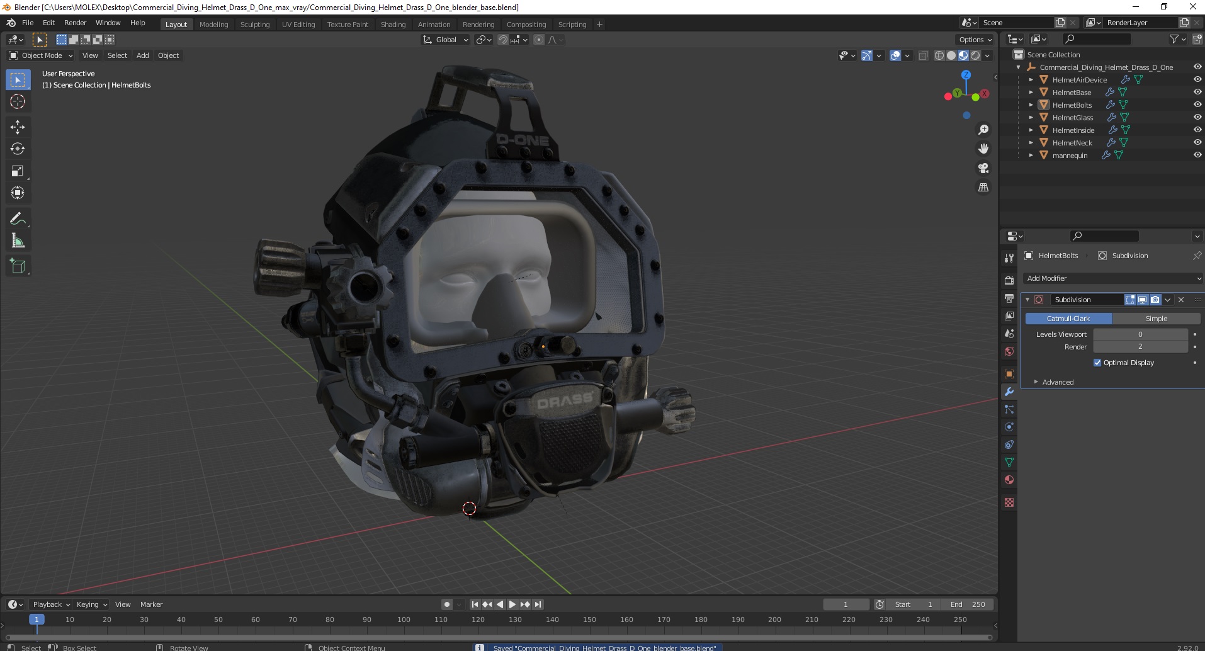Open the Object Data properties tab
This screenshot has width=1205, height=651.
click(x=1009, y=462)
